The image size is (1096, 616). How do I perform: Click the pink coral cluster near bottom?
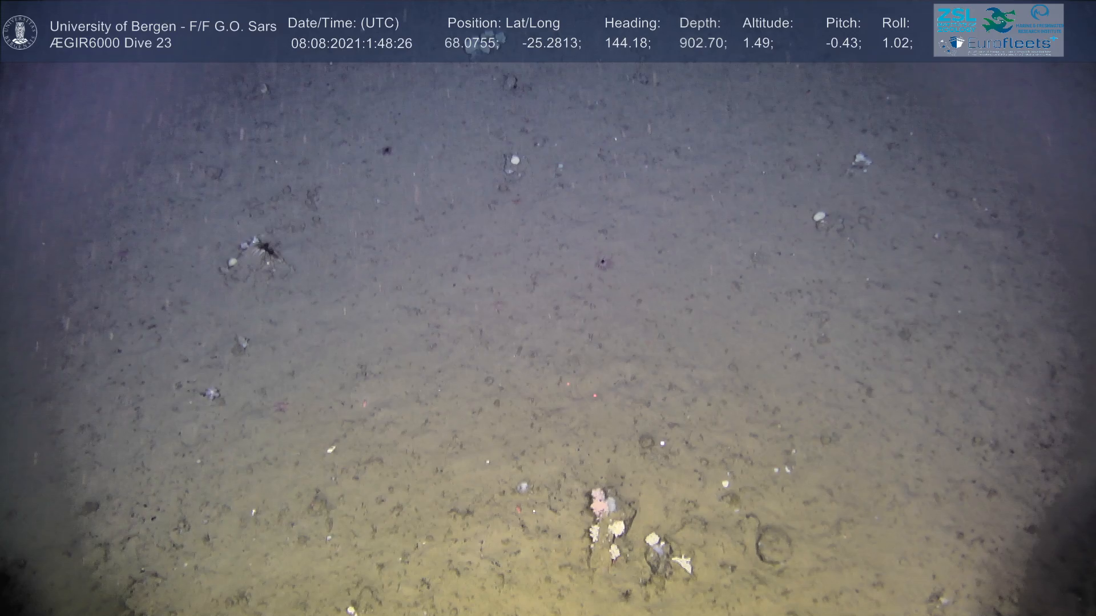pos(598,503)
